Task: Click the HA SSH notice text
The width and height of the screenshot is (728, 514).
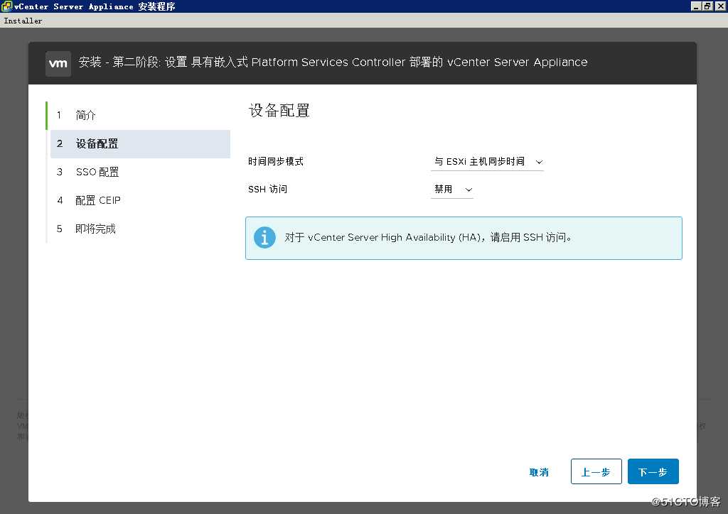Action: (428, 237)
